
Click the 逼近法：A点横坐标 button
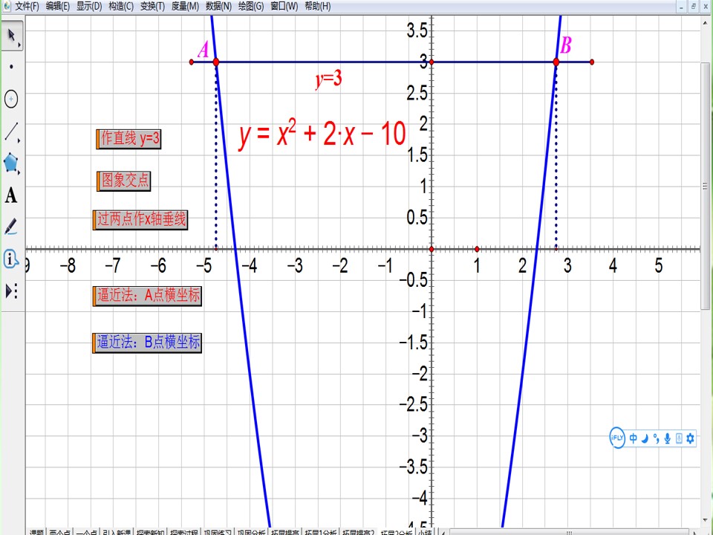tap(147, 296)
